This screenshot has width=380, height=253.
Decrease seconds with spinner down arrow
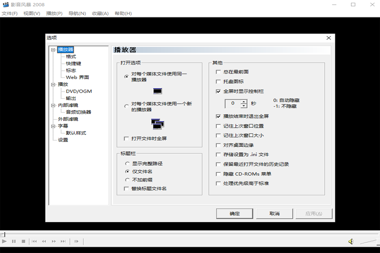click(x=244, y=106)
